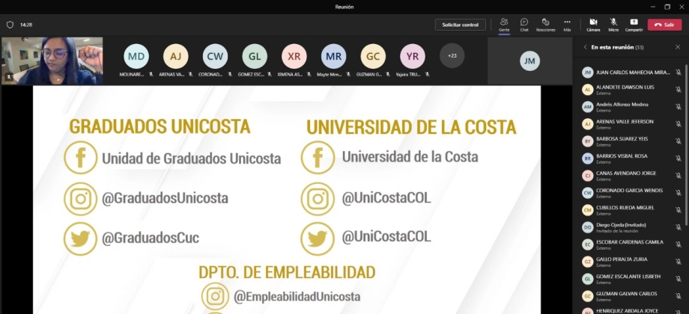
Task: Click BARBOSA SUAREZ YEIS in list
Action: 631,141
